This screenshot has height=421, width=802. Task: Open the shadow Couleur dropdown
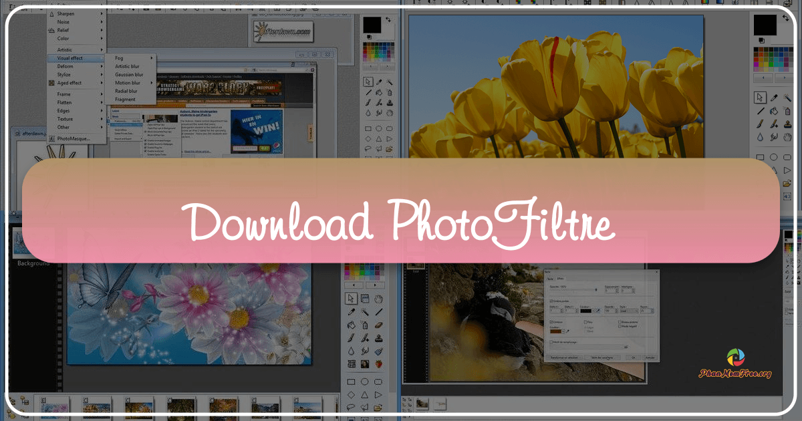coord(593,311)
